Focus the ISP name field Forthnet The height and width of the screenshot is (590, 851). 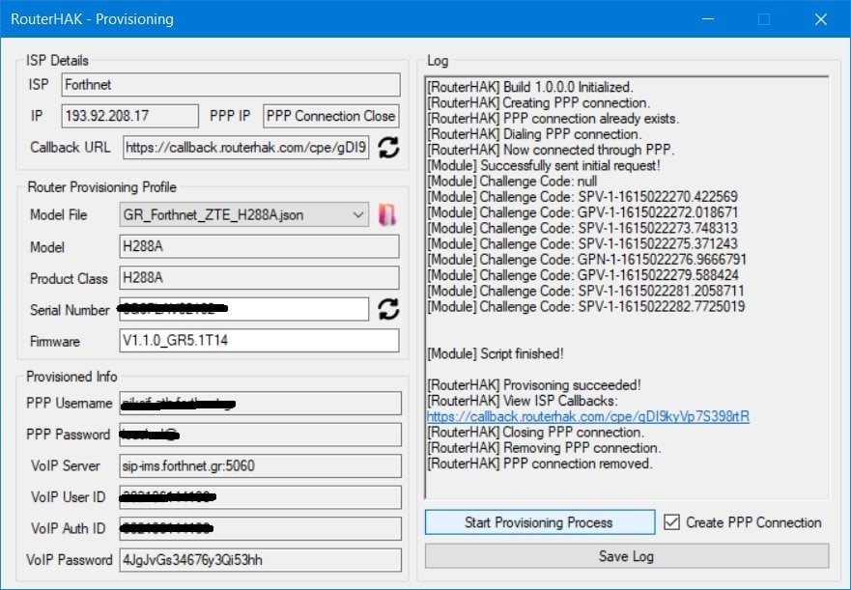pyautogui.click(x=231, y=85)
